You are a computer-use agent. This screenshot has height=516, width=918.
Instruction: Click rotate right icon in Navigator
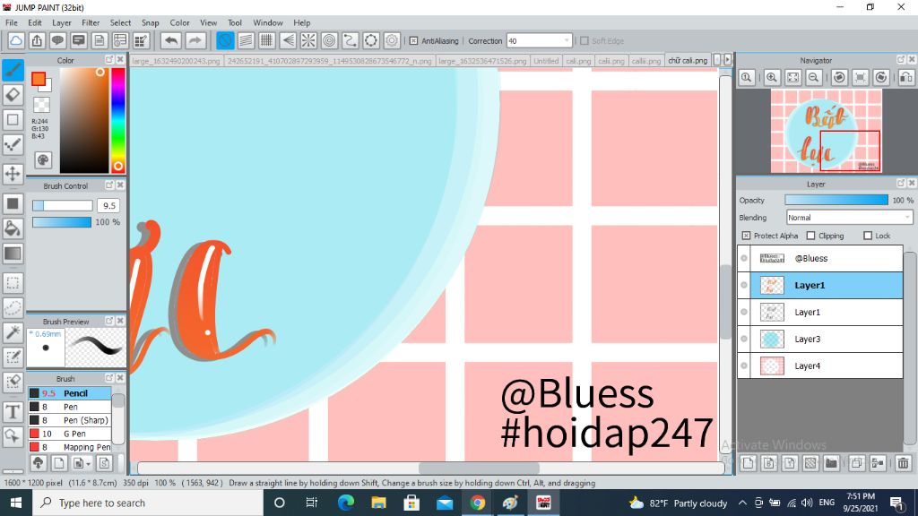[x=881, y=77]
